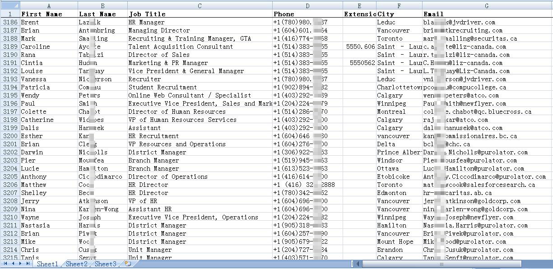Insert a new worksheet tab icon
This screenshot has width=553, height=269.
pos(128,264)
